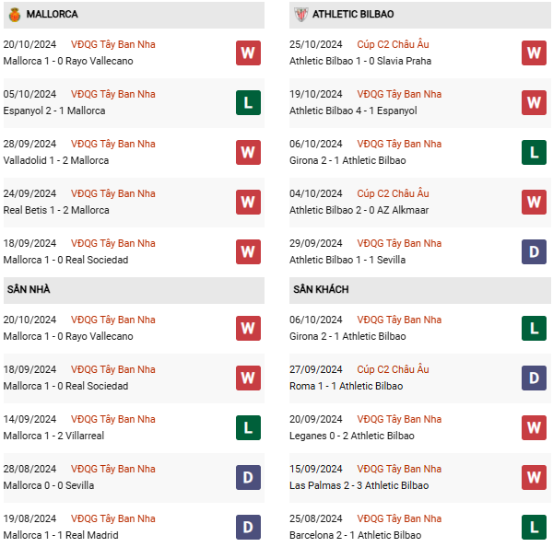Viewport: 553px width, 547px height.
Task: Open the MALLORCA team header
Action: pos(53,15)
